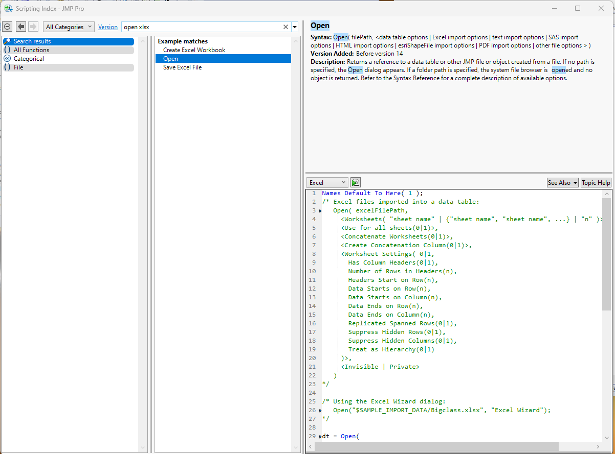Image resolution: width=615 pixels, height=454 pixels.
Task: Open the Excel example selector dropdown
Action: pyautogui.click(x=327, y=182)
